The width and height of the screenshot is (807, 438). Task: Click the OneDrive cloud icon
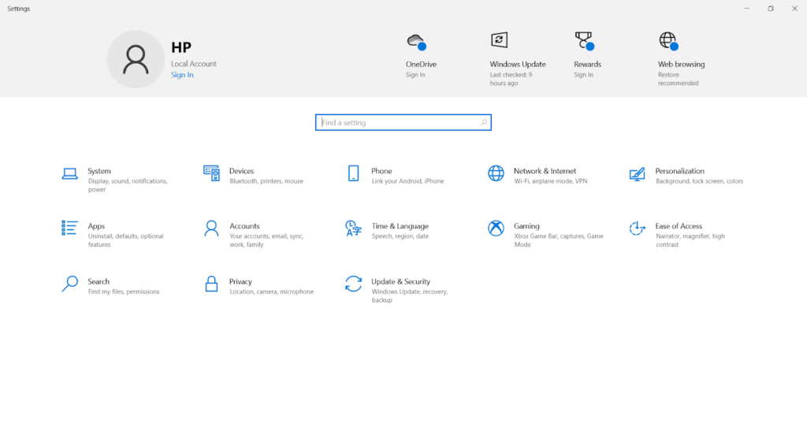point(416,42)
